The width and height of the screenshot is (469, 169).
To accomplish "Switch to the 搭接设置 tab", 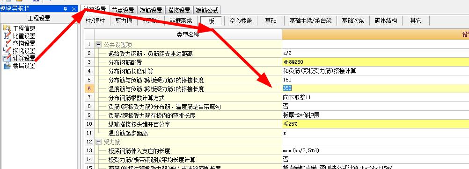I will (x=179, y=10).
